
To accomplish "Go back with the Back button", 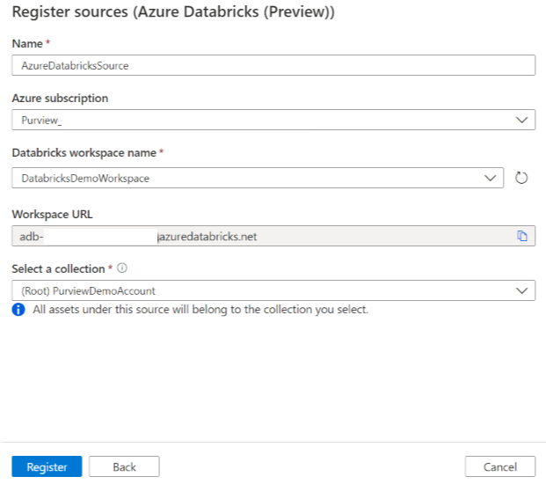I will [x=124, y=466].
